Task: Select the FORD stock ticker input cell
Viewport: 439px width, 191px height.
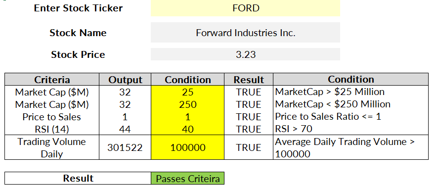Action: click(x=245, y=8)
